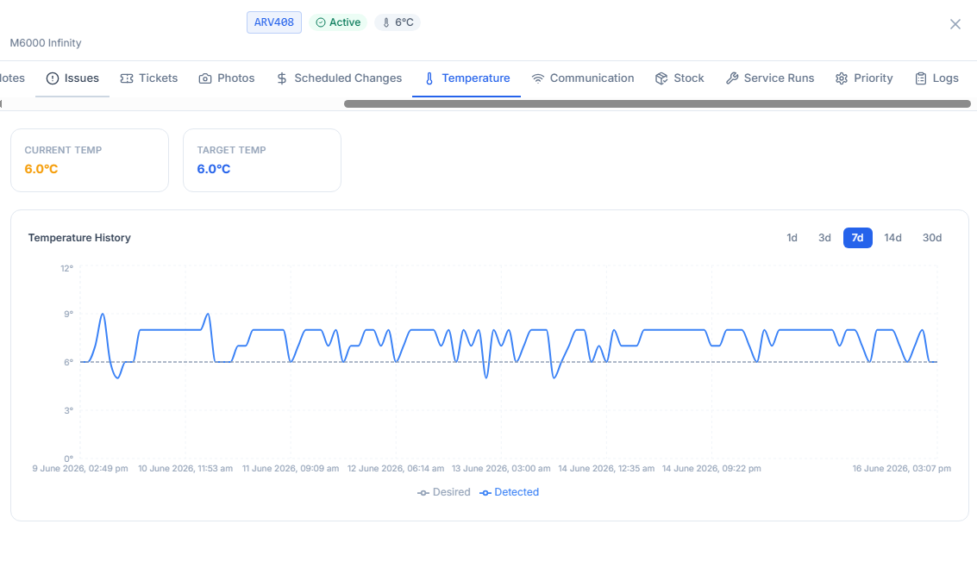977x574 pixels.
Task: Click the Service Runs wrench icon
Action: (x=732, y=78)
